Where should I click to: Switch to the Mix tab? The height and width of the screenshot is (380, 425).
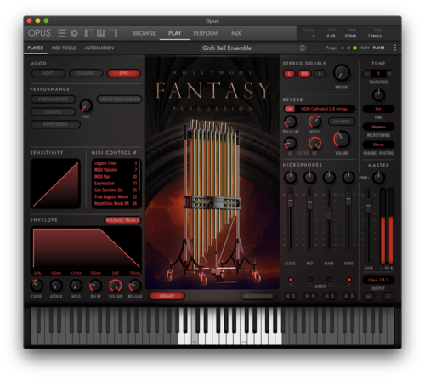tap(235, 33)
